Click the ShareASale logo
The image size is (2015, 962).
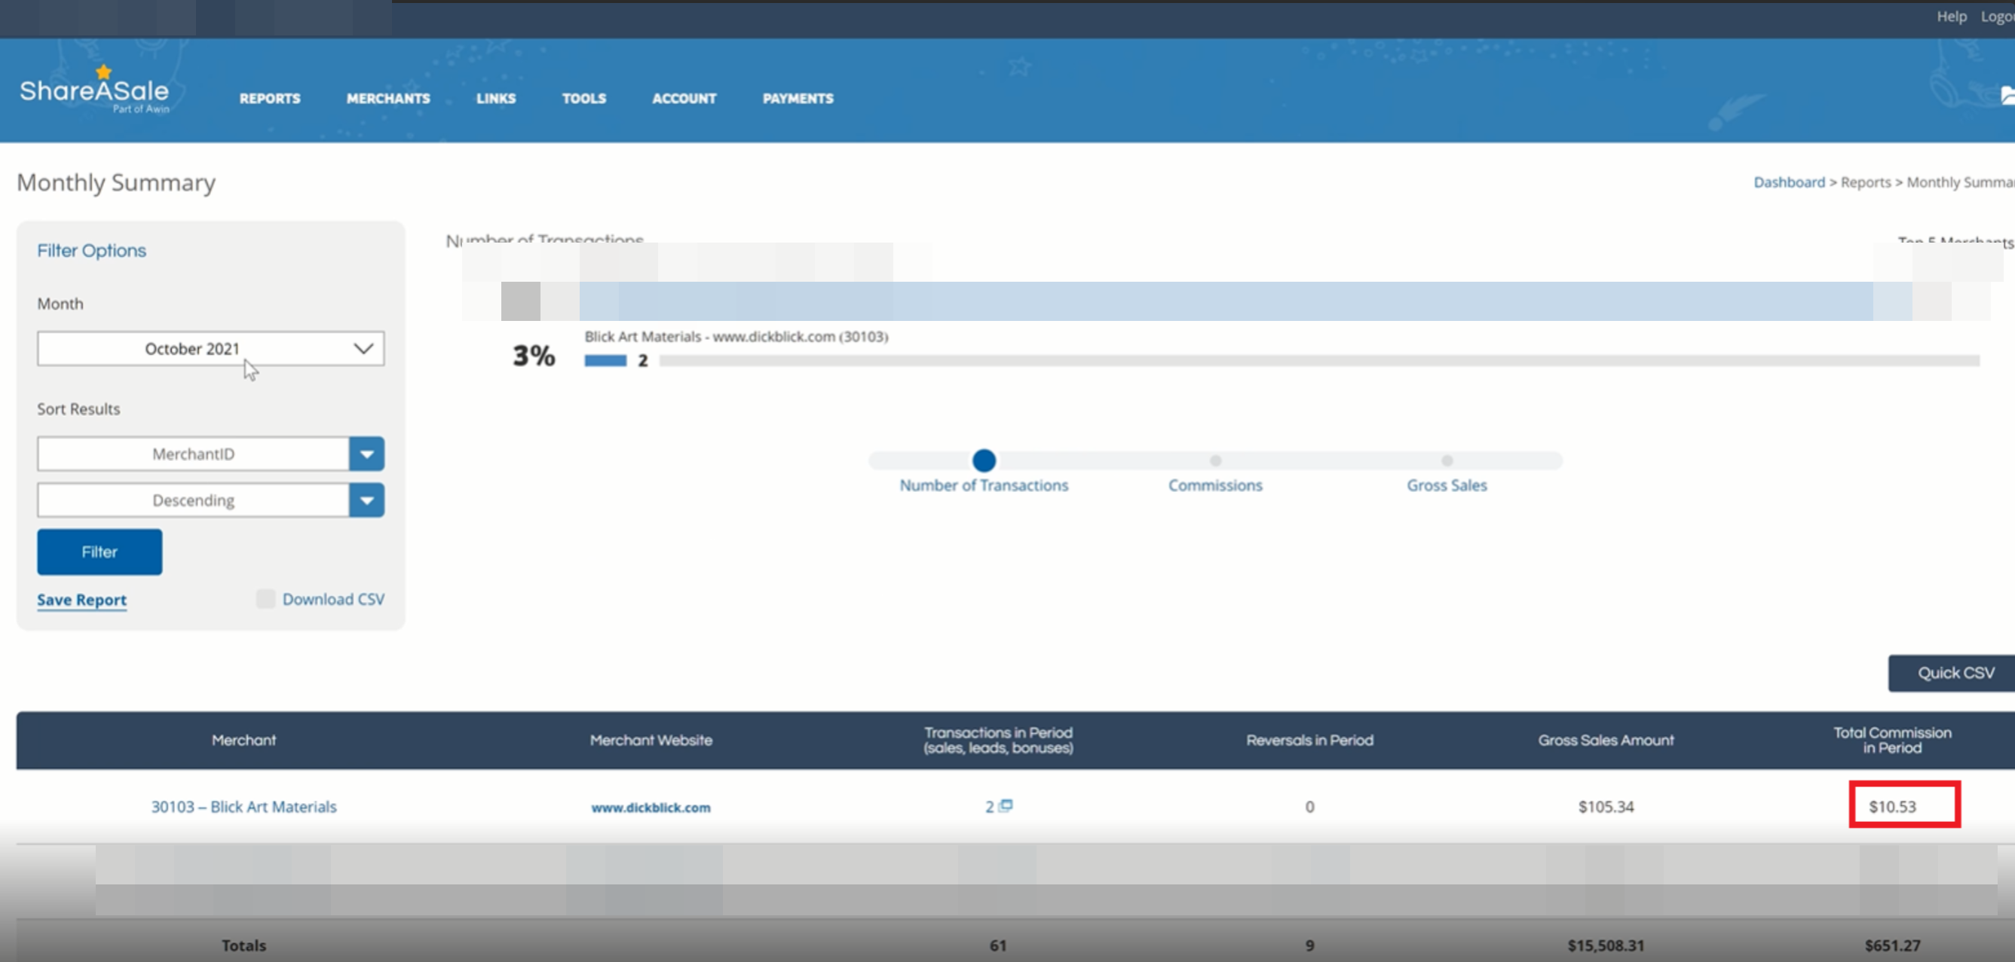coord(95,90)
